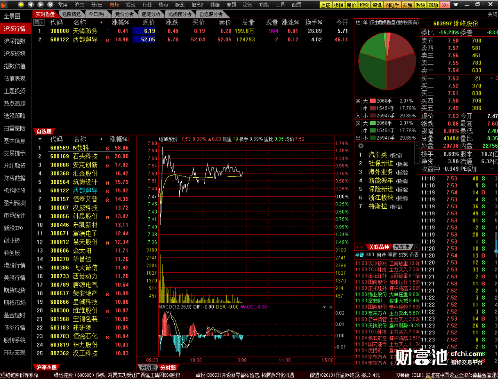Screen dimensions: 498x379
Task: Close the MACD indicator panel
Action: pos(330,307)
